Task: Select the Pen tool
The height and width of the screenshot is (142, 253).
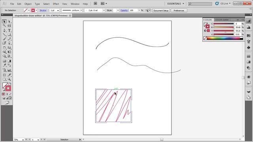Action: pos(4,30)
